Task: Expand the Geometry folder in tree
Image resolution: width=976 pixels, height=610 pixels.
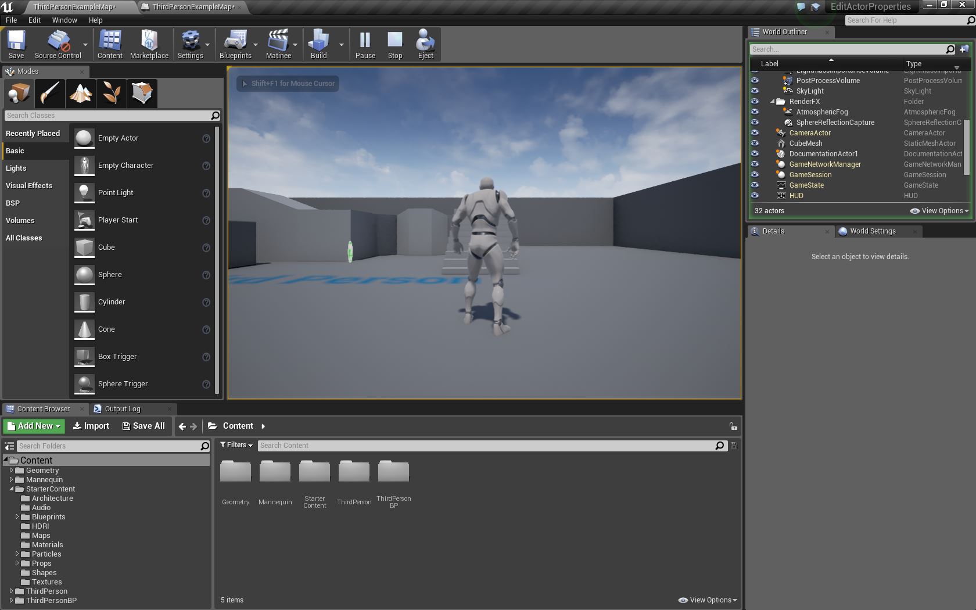Action: click(11, 471)
